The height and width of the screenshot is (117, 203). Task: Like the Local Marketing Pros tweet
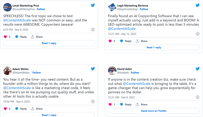click(5, 37)
